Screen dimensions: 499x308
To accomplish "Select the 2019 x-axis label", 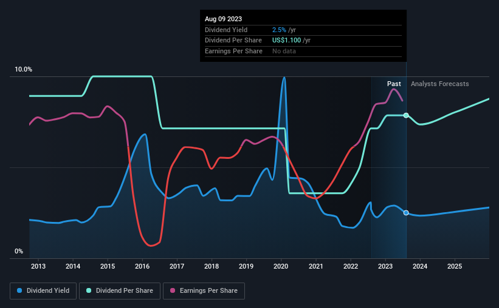I will (246, 266).
